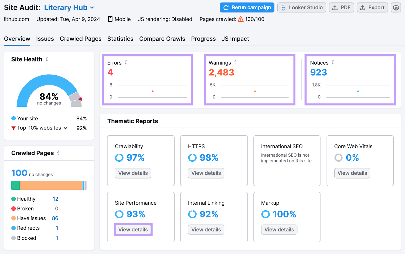The height and width of the screenshot is (254, 405).
Task: Collapse the Rerun campaign dropdown arrow icon
Action: pyautogui.click(x=225, y=7)
